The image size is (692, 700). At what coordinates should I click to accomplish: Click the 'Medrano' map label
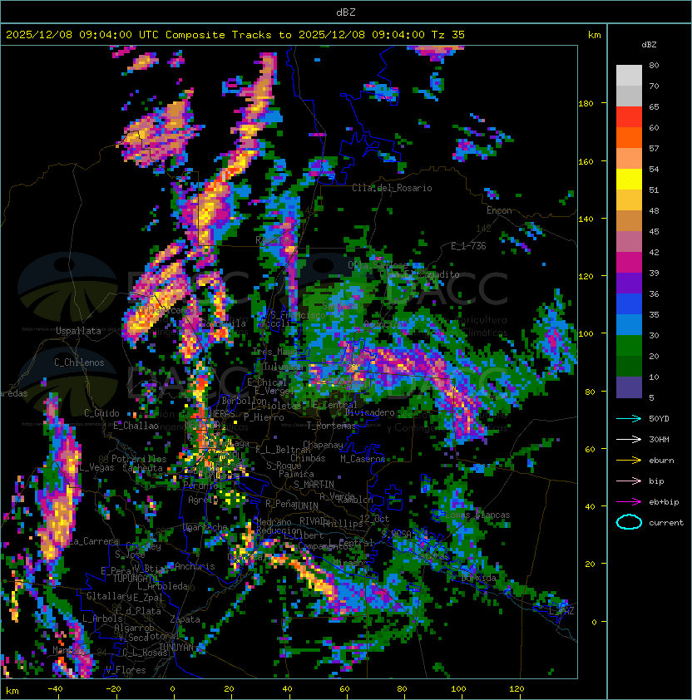(x=274, y=522)
